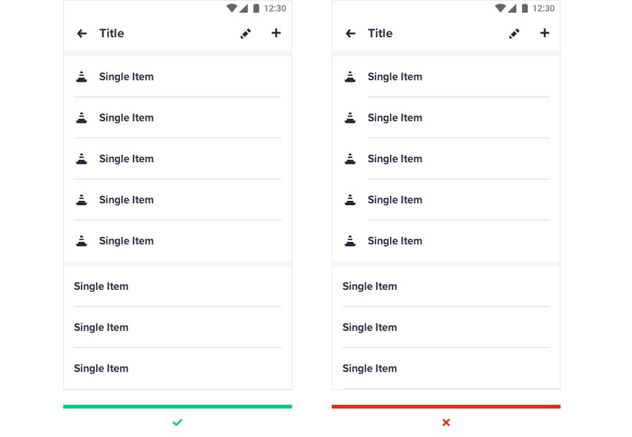The height and width of the screenshot is (437, 632).
Task: Click pencil edit icon in left mockup
Action: tap(246, 34)
